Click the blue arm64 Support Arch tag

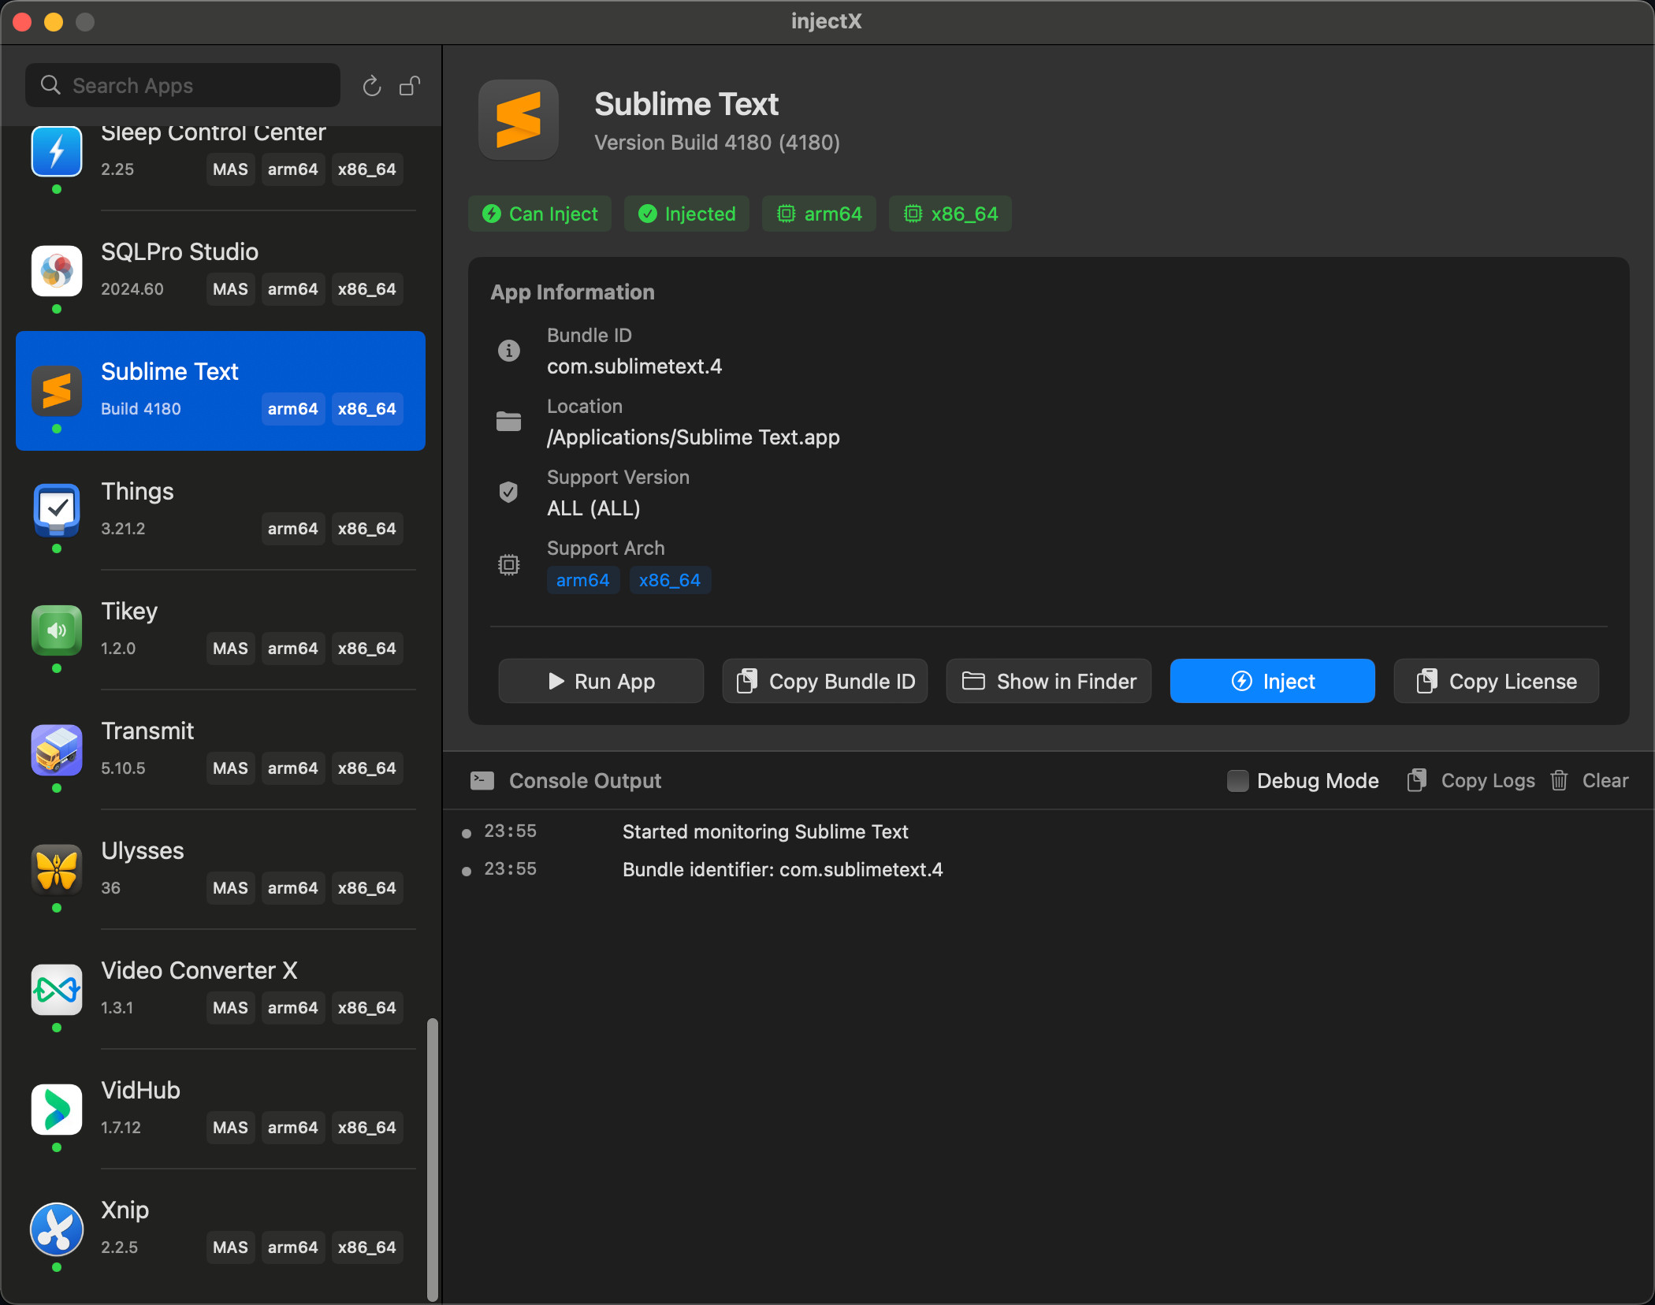pyautogui.click(x=583, y=580)
